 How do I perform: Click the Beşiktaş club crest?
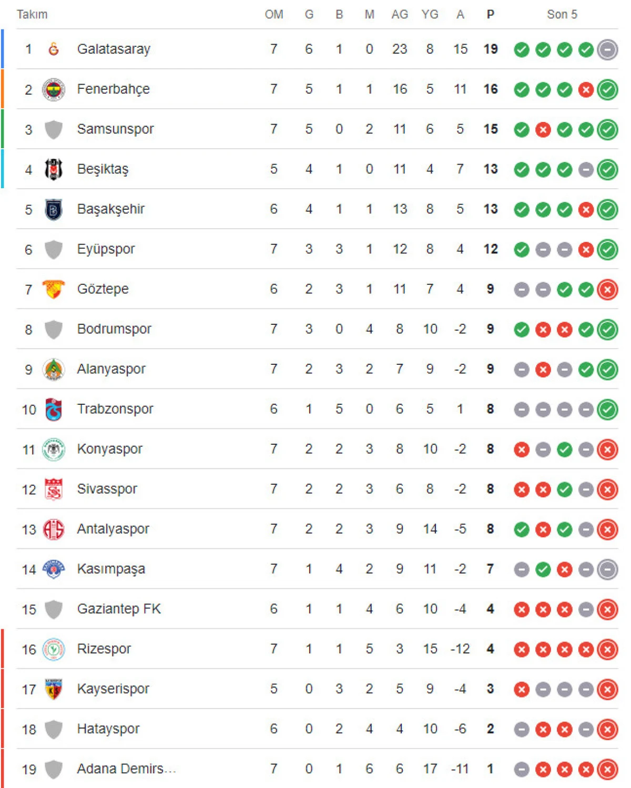click(x=53, y=169)
